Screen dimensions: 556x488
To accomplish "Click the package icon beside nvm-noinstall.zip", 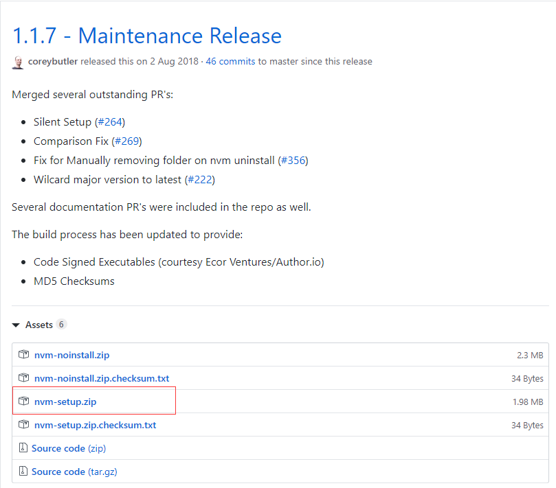I will click(x=24, y=354).
